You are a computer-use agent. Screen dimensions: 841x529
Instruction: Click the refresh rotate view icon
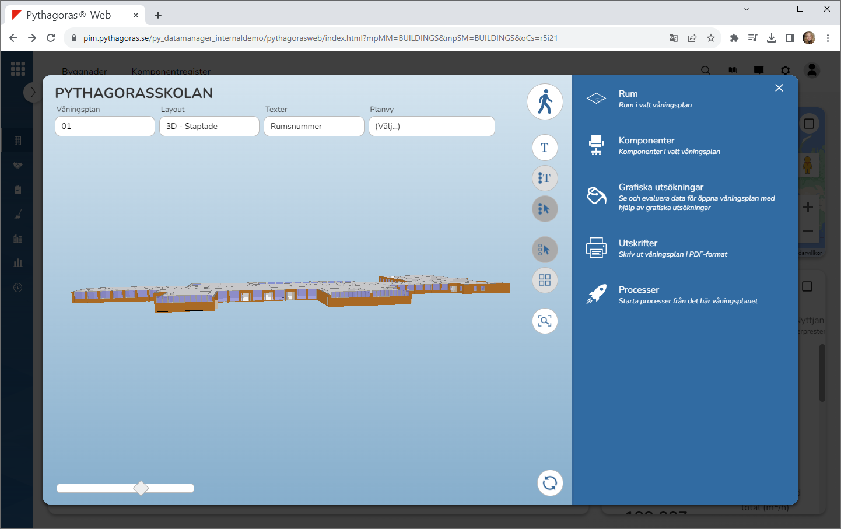(549, 483)
